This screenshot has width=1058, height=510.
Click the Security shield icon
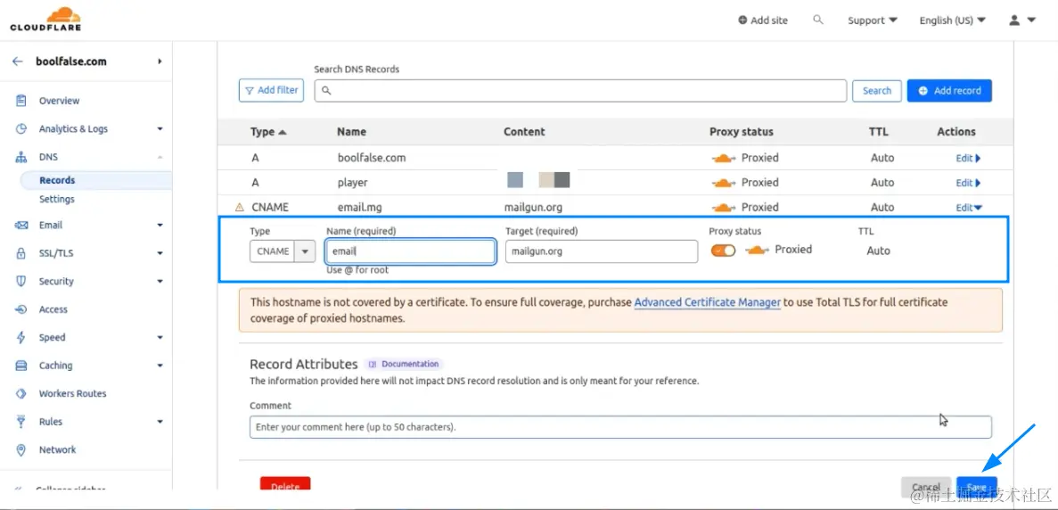point(21,282)
